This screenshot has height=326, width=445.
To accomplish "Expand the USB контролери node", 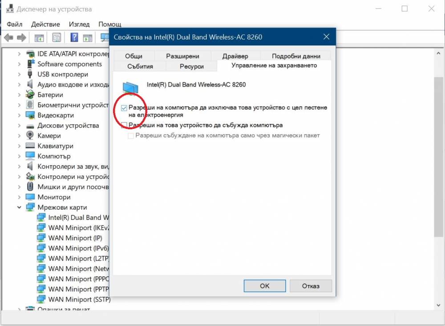I will pyautogui.click(x=19, y=74).
